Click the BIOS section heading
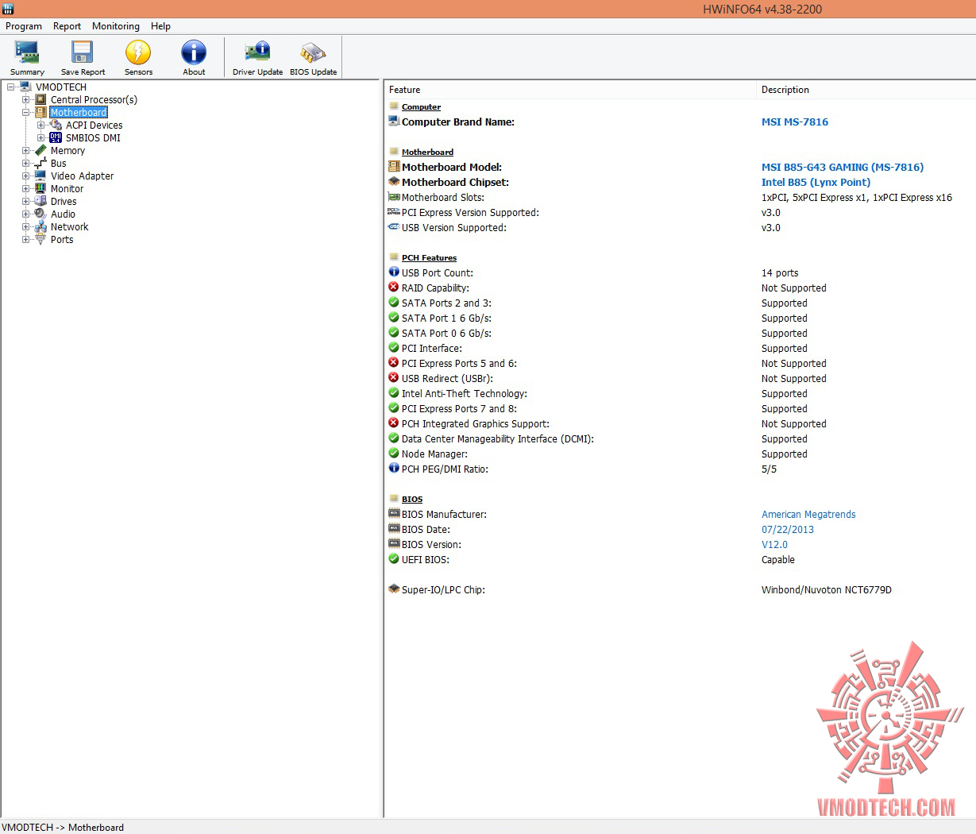The image size is (976, 834). (412, 500)
